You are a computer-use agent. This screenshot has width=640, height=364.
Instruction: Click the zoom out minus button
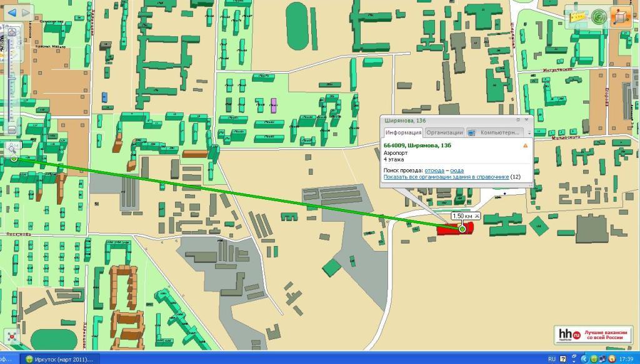(x=11, y=129)
